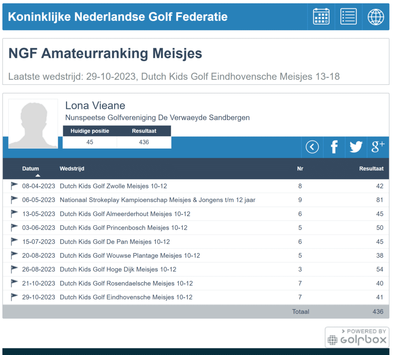The height and width of the screenshot is (355, 394).
Task: Click club name Nunspeetse Golfvereniging De Verwaeyde Sandbergen
Action: [157, 118]
